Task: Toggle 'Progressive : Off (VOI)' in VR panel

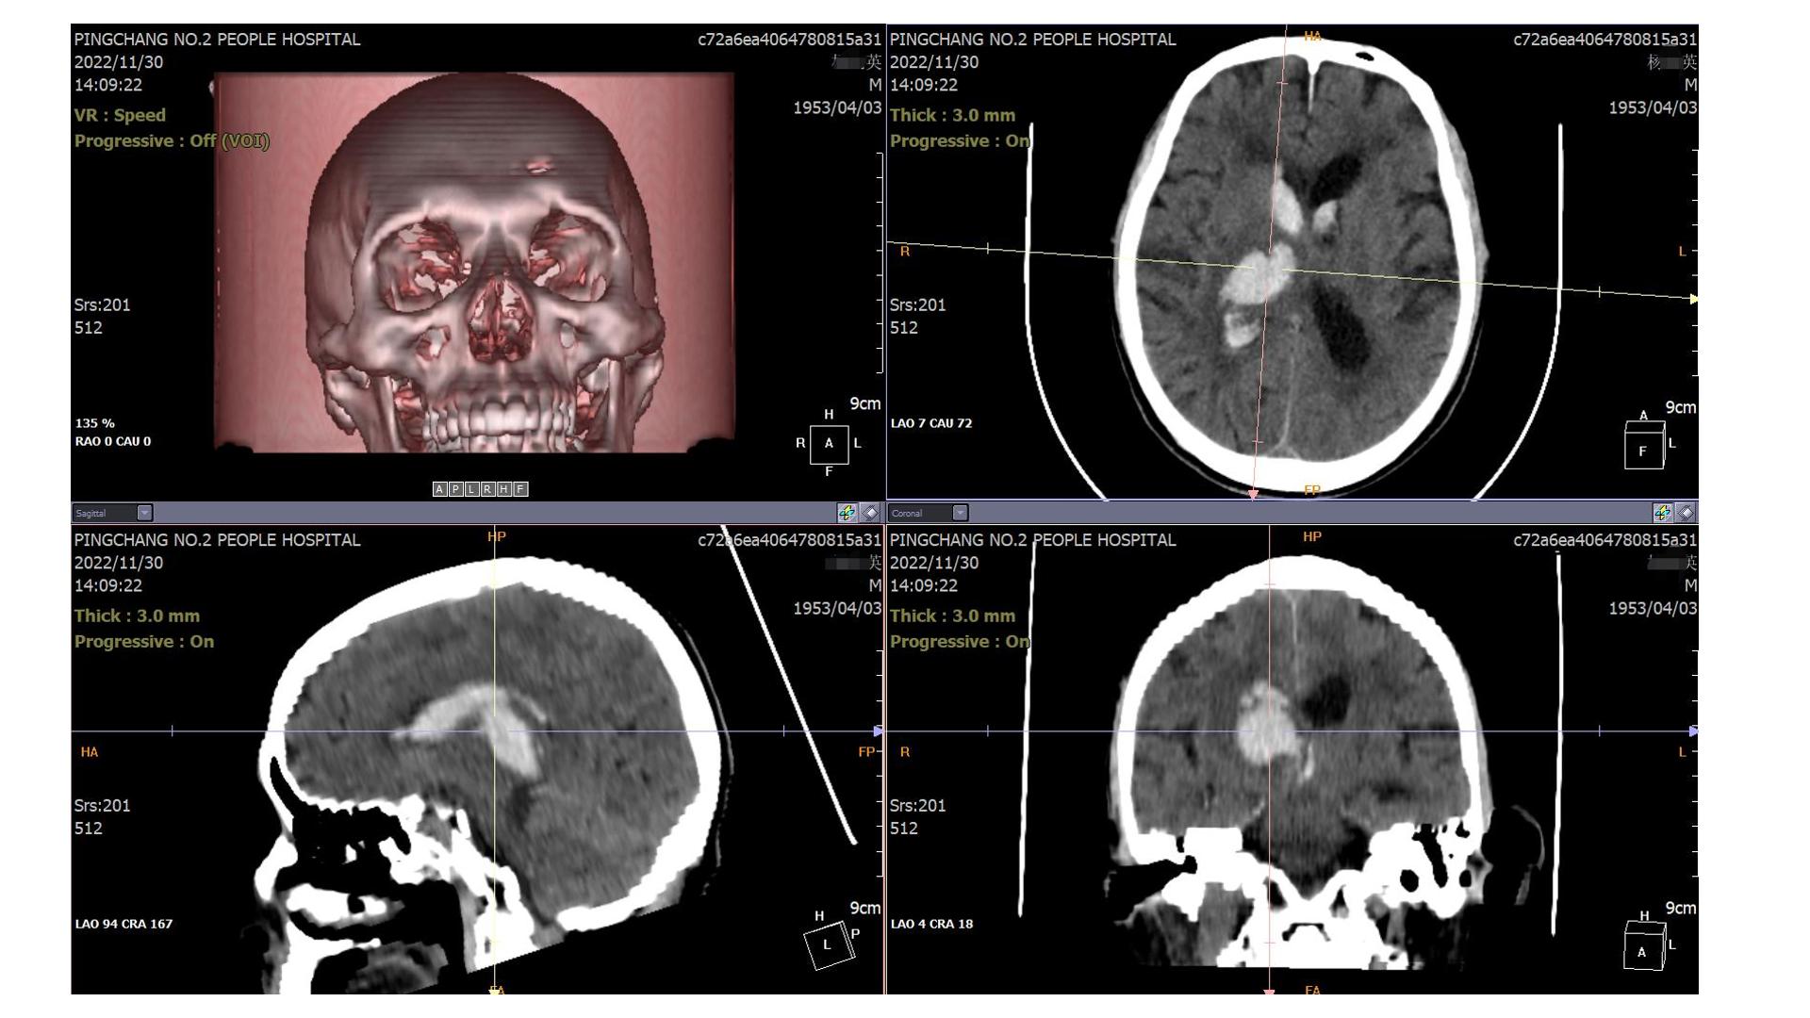Action: pyautogui.click(x=172, y=141)
